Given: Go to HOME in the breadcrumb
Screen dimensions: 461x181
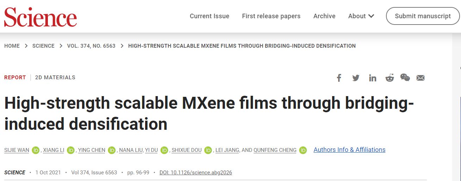Looking at the screenshot, I should 12,46.
